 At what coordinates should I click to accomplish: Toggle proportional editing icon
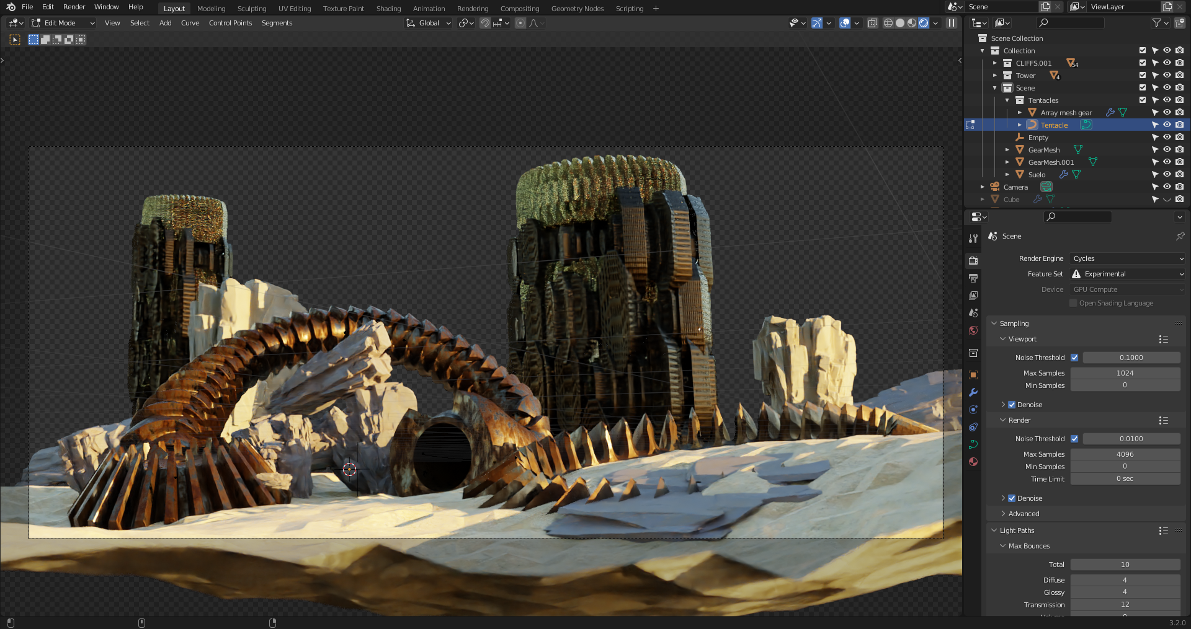click(520, 23)
